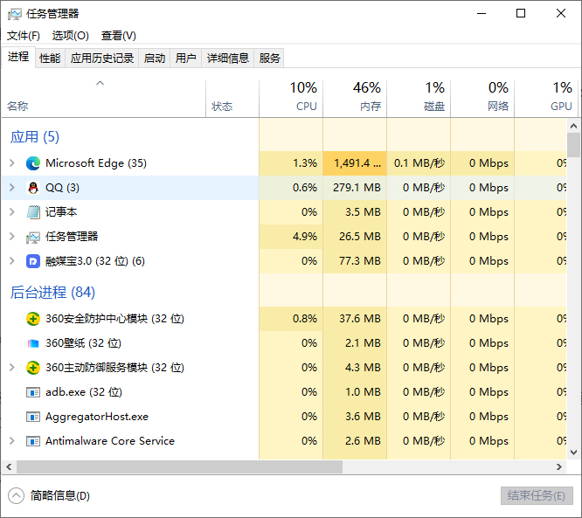This screenshot has height=518, width=582.
Task: Sort by the GPU column header
Action: (546, 99)
